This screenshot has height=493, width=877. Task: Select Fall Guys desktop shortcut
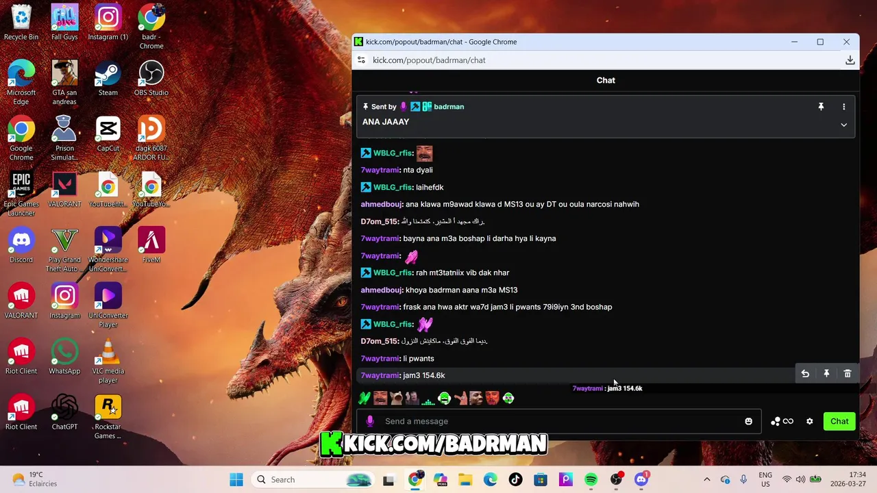click(64, 23)
